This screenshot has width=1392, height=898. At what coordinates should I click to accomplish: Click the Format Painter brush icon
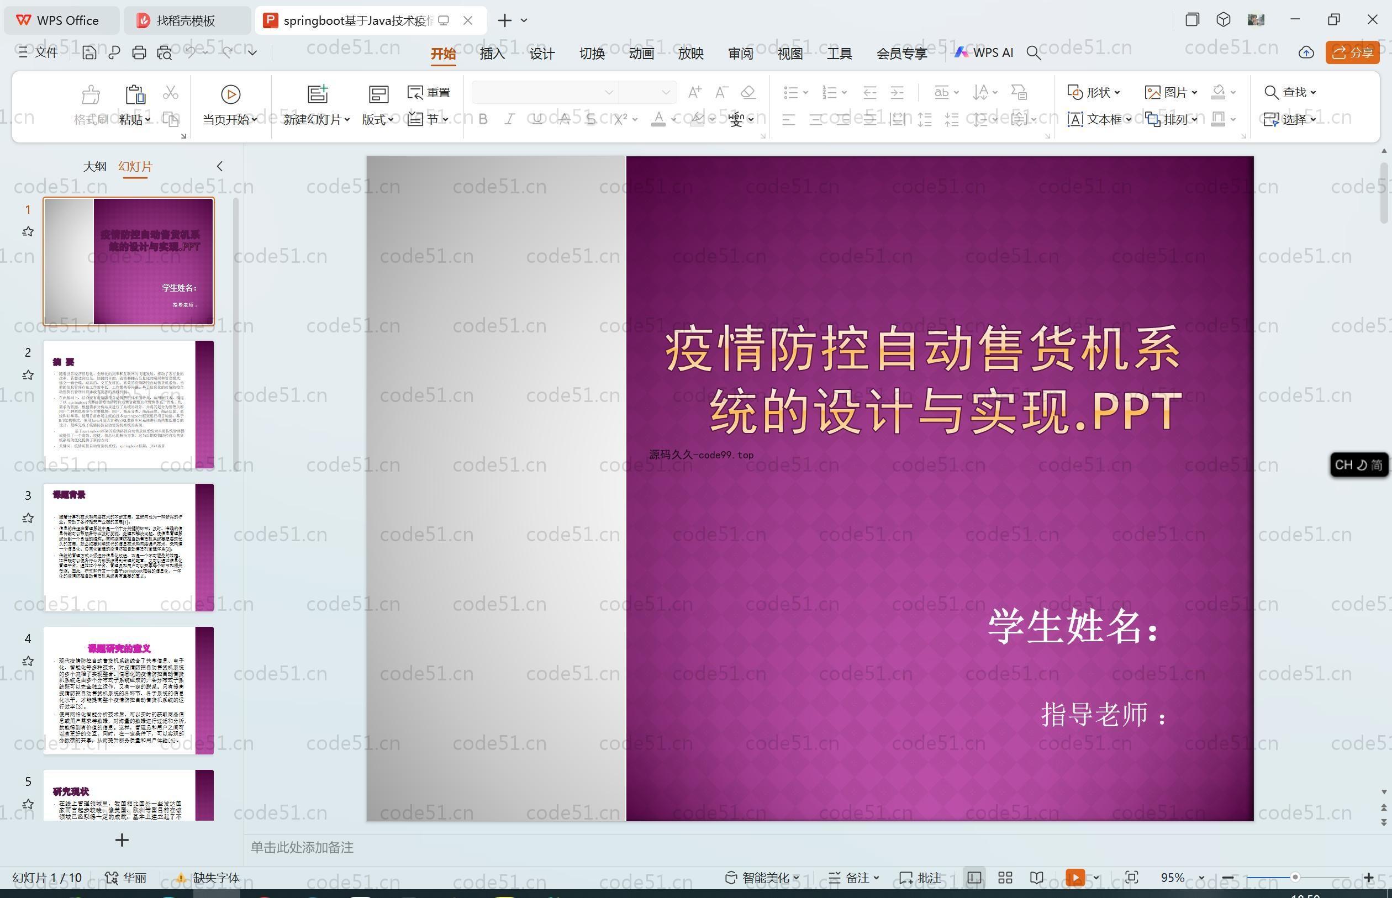[x=91, y=93]
